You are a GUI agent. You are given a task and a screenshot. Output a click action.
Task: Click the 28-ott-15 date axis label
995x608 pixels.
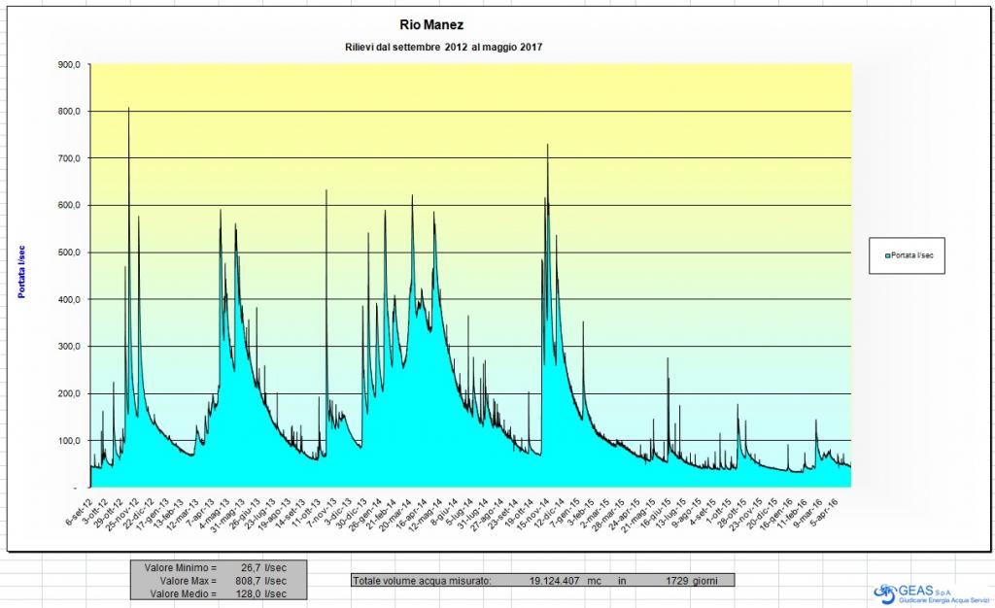733,514
